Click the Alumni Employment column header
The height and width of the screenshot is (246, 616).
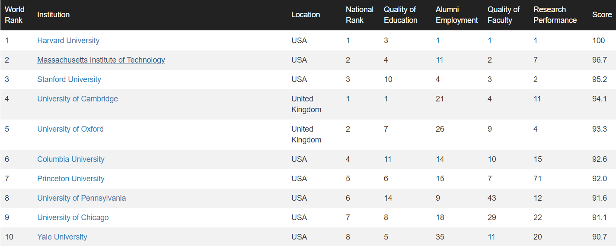(457, 15)
